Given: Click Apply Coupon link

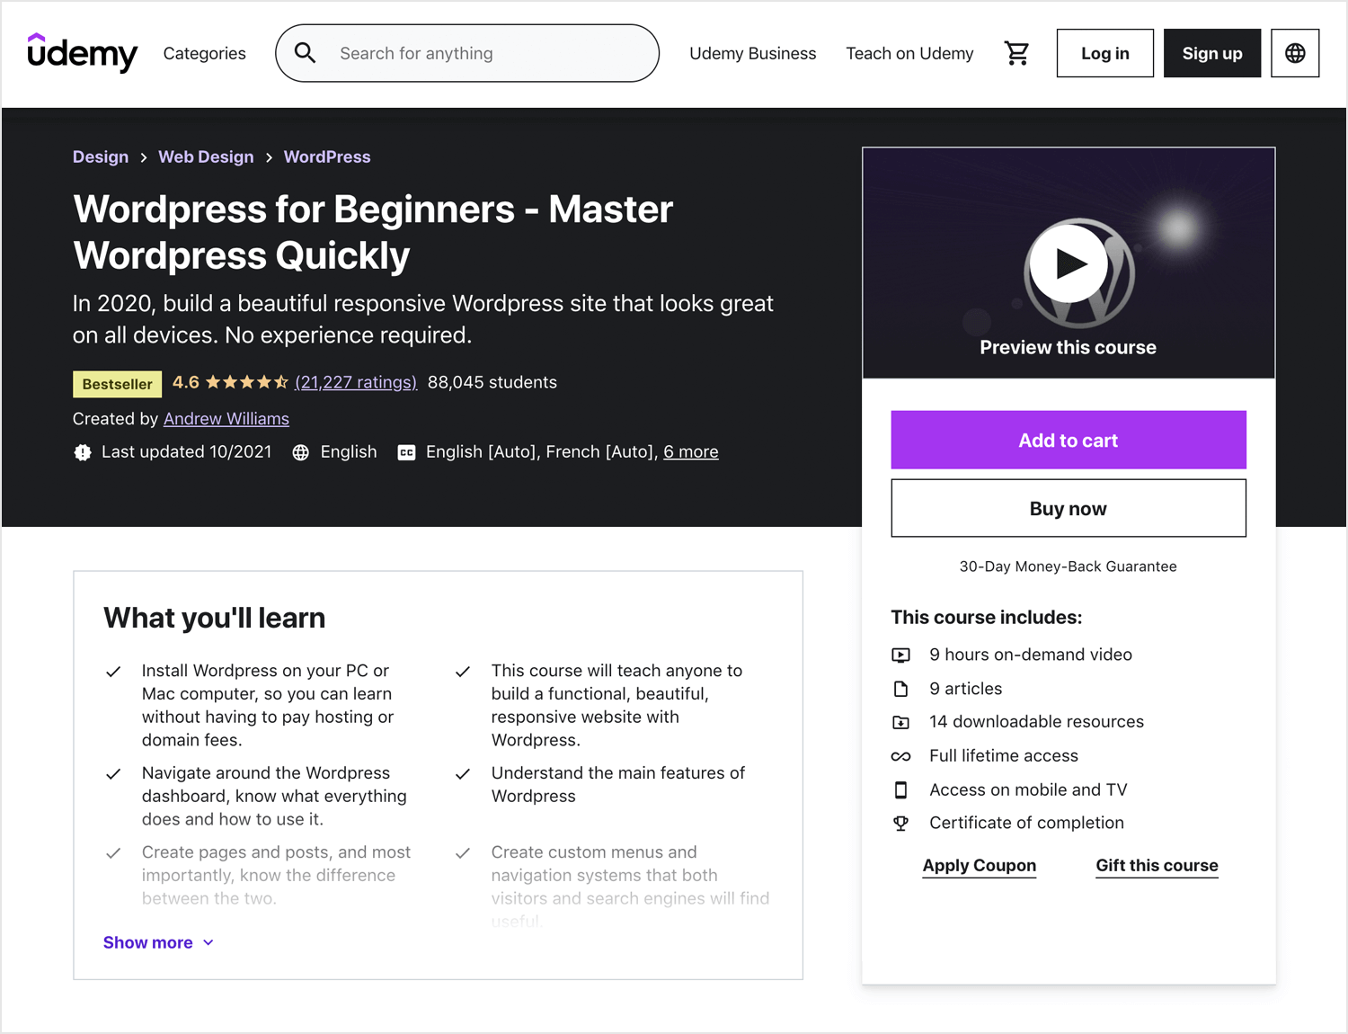Looking at the screenshot, I should [x=980, y=865].
